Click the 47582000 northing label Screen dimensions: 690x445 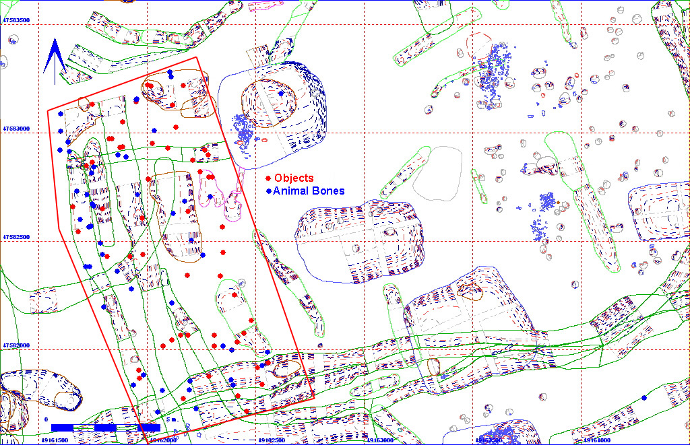pos(17,345)
